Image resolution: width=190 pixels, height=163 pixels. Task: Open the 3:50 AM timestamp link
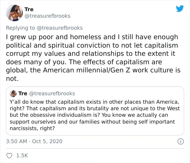pos(17,141)
